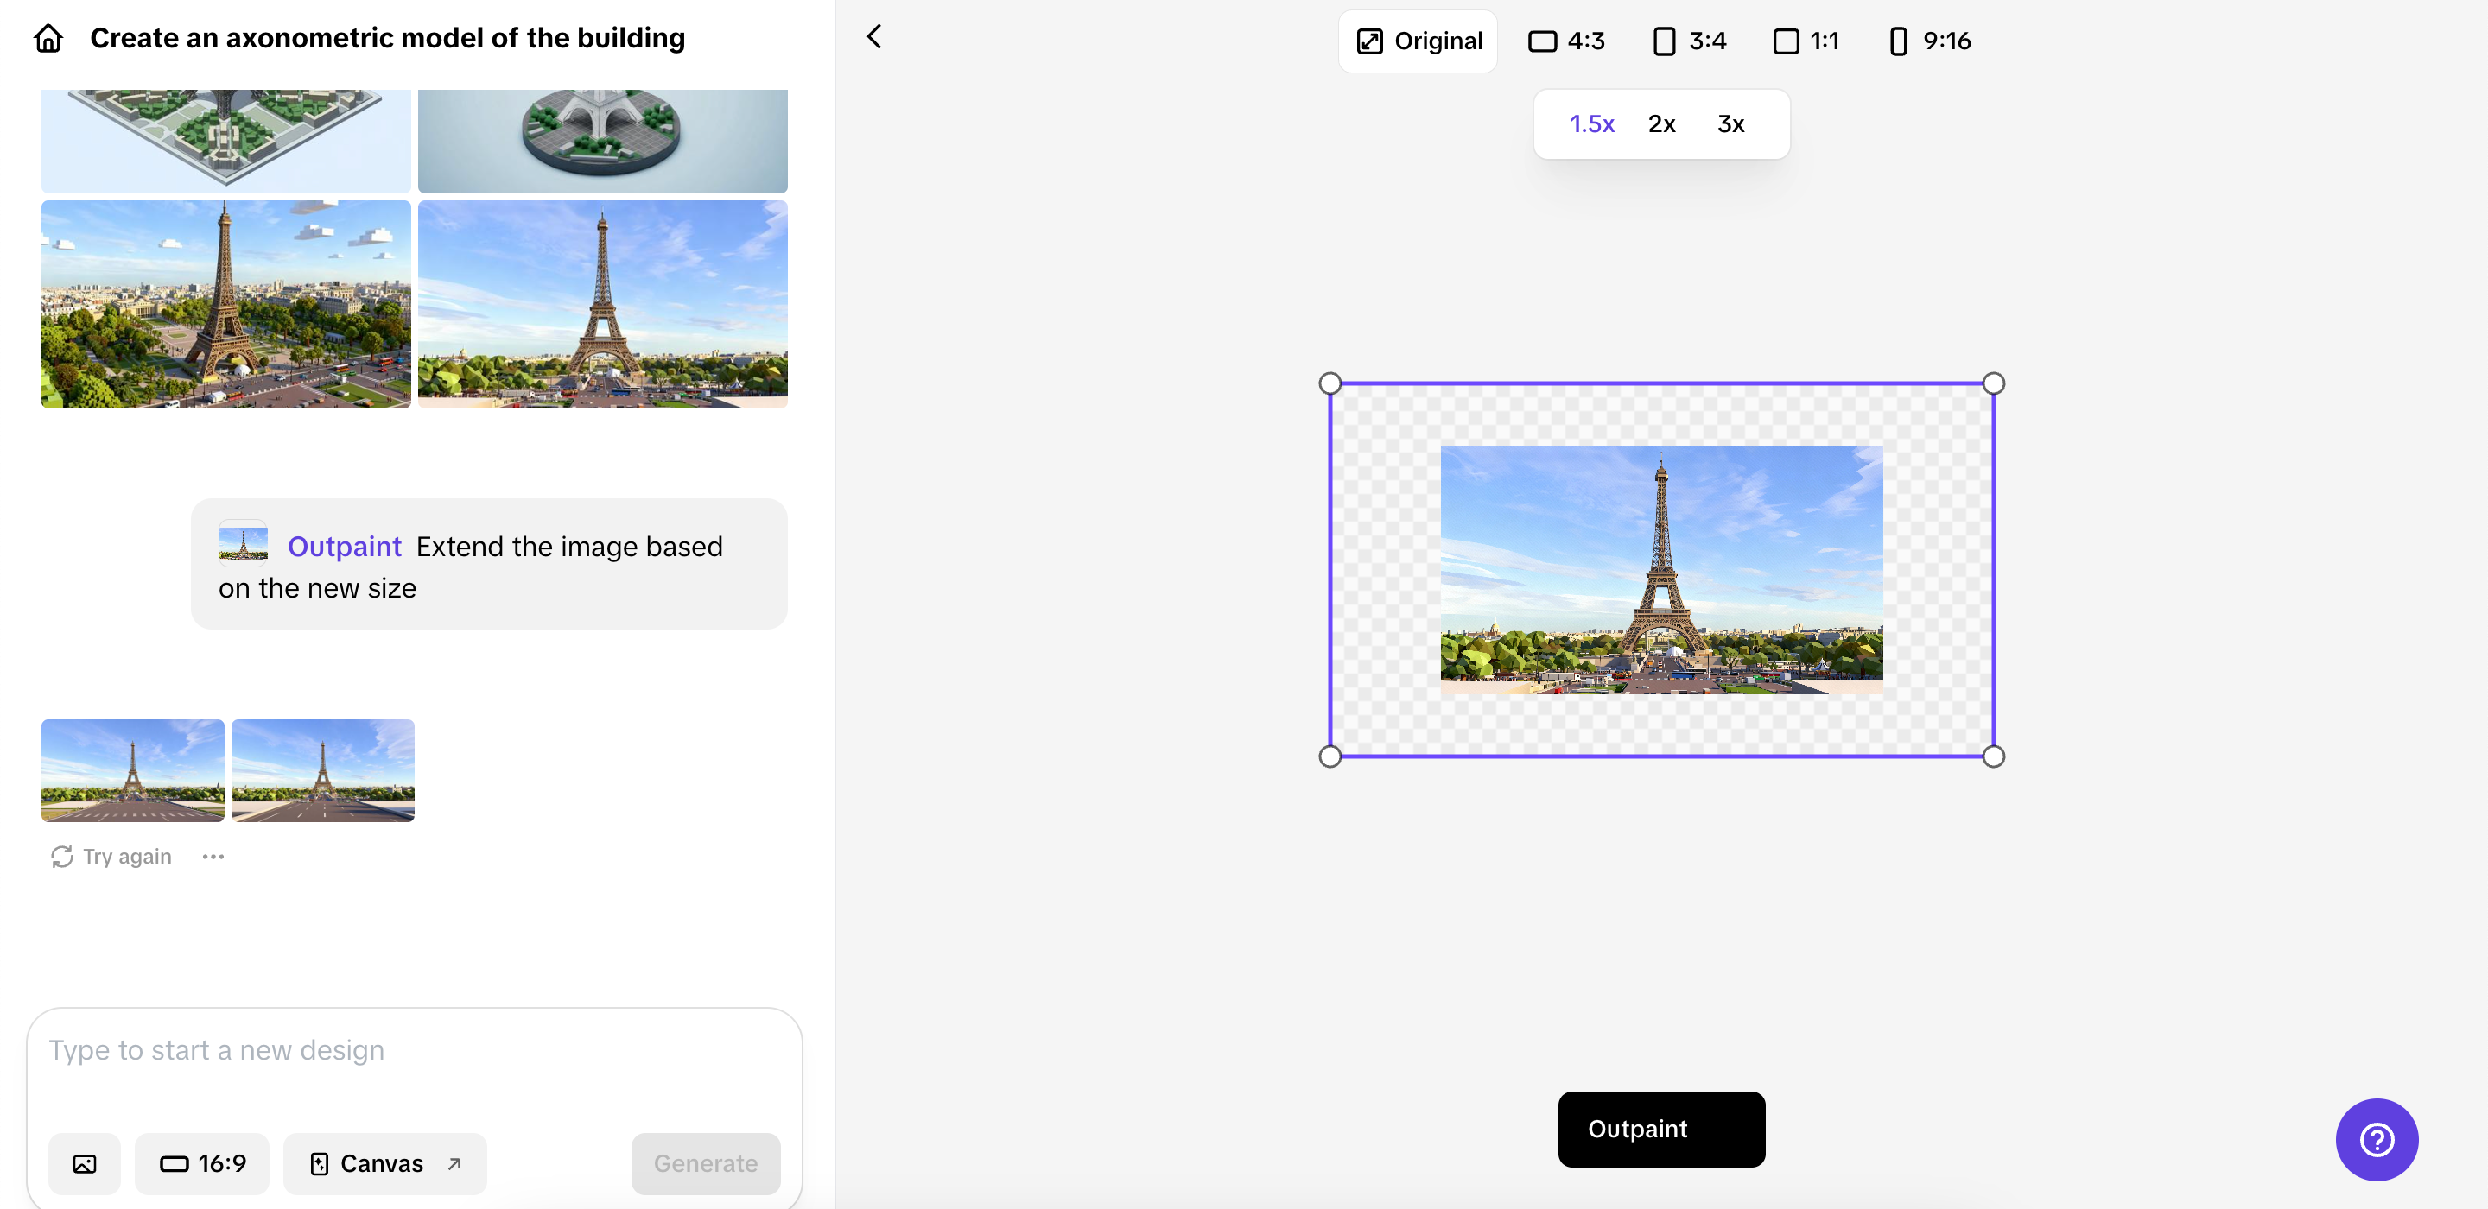2488x1209 pixels.
Task: Click the Try again refresh icon
Action: [x=62, y=857]
